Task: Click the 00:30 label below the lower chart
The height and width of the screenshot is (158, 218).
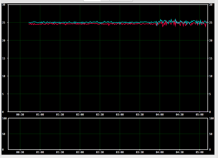Action: click(x=20, y=152)
